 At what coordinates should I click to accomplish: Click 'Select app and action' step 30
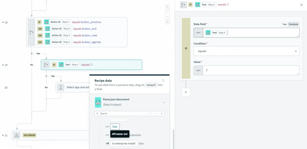pyautogui.click(x=73, y=87)
